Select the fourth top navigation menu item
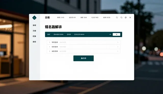Image resolution: width=163 pixels, height=94 pixels. [x=95, y=18]
